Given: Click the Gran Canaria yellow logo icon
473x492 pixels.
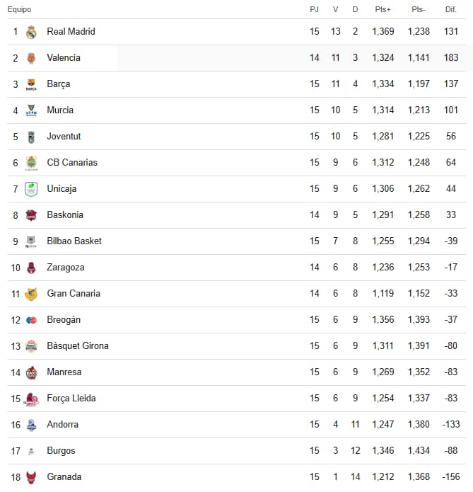Looking at the screenshot, I should pyautogui.click(x=31, y=294).
